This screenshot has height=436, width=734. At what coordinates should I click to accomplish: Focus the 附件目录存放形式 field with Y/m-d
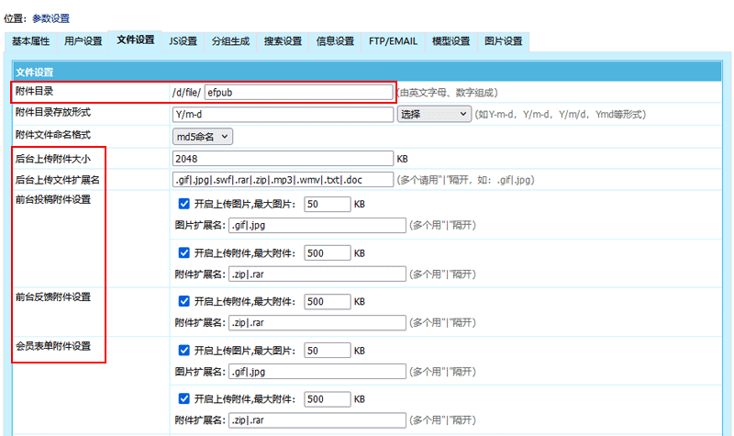[x=283, y=115]
